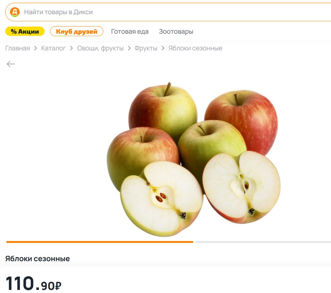
Task: Switch to the second gray carousel indicator
Action: (263, 242)
